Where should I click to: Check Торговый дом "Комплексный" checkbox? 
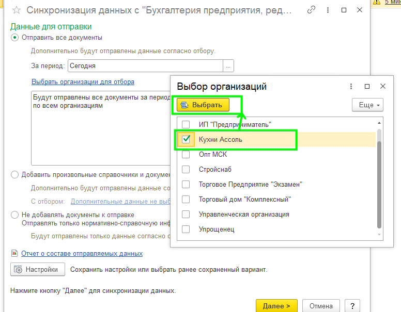(x=186, y=199)
